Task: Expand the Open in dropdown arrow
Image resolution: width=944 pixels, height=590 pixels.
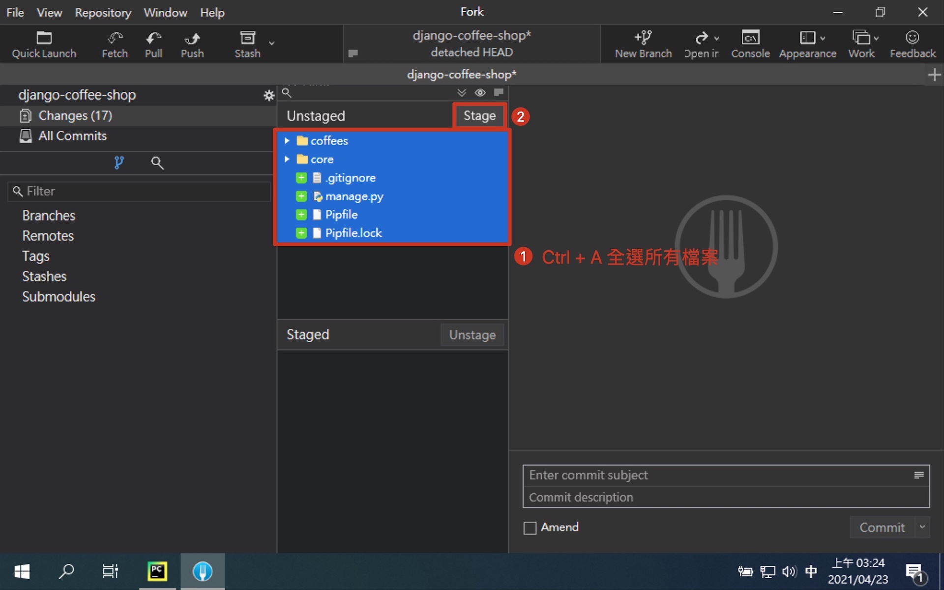Action: pos(717,38)
